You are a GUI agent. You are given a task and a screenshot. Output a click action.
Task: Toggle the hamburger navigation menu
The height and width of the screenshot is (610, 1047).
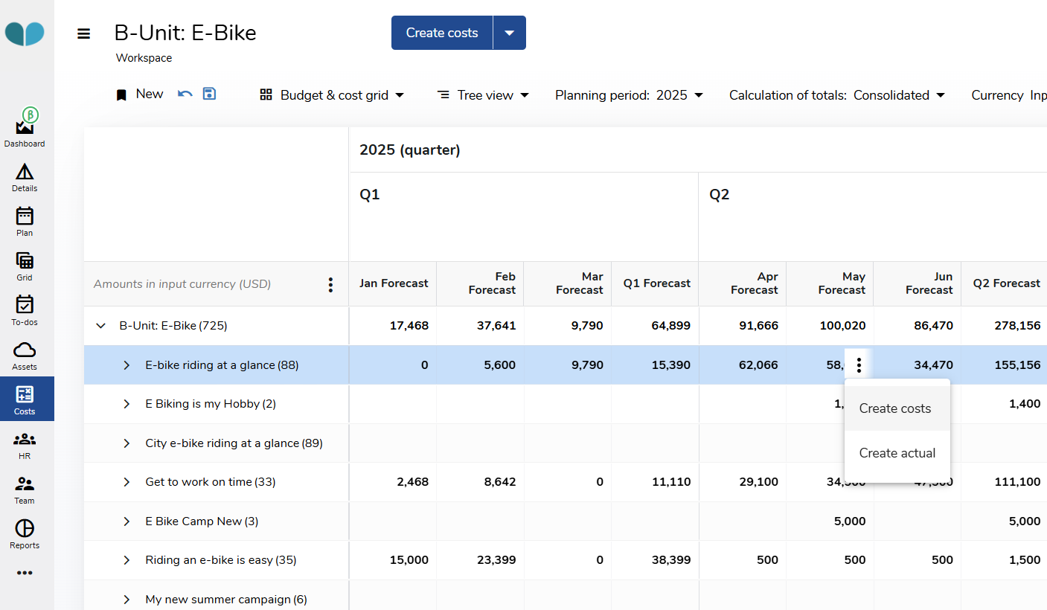coord(84,33)
